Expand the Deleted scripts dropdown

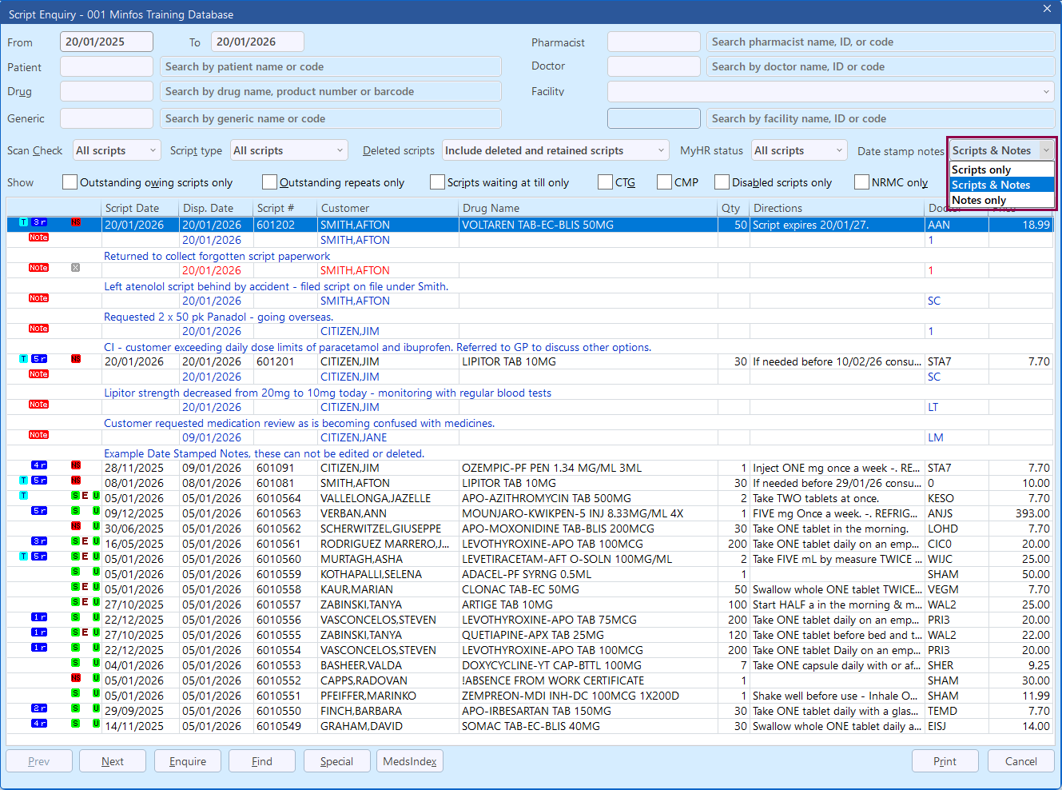tap(555, 150)
